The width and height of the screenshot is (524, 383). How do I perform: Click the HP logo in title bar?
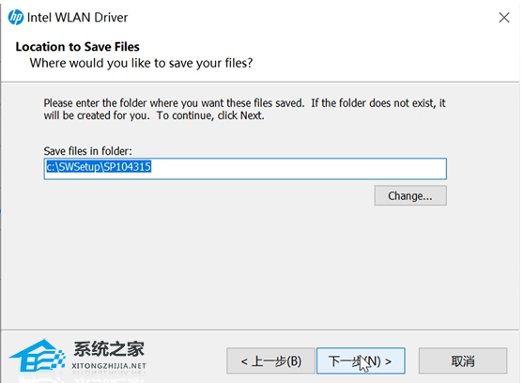click(16, 18)
